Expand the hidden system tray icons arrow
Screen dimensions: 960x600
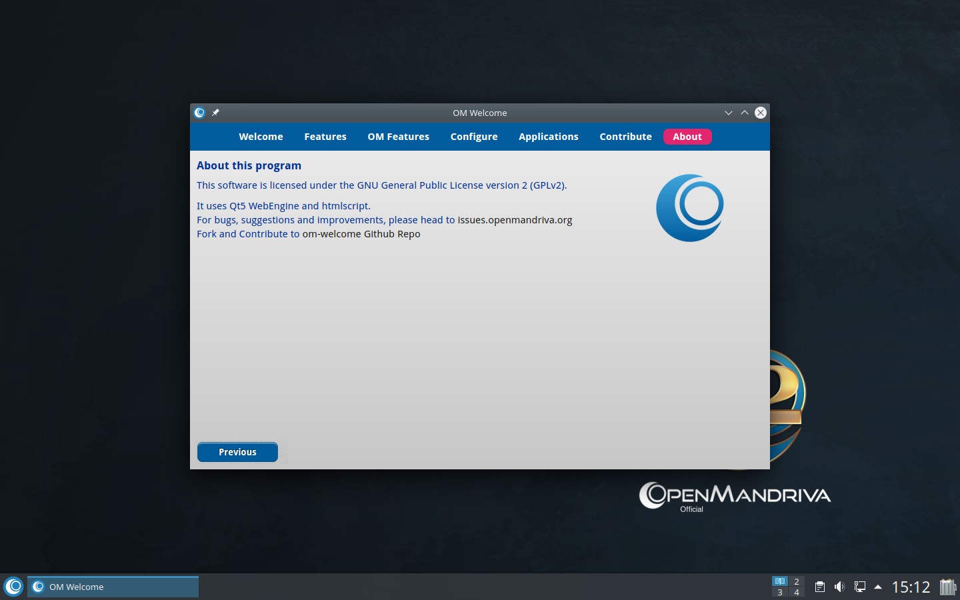pyautogui.click(x=878, y=587)
